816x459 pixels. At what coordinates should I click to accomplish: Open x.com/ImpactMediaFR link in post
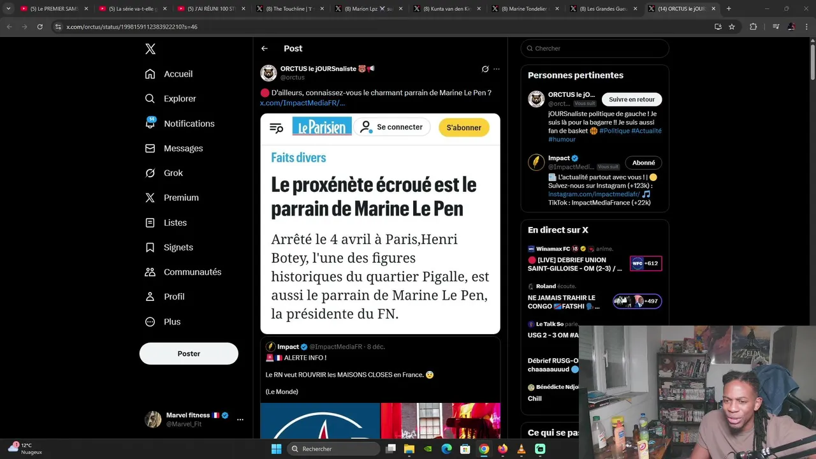click(302, 103)
